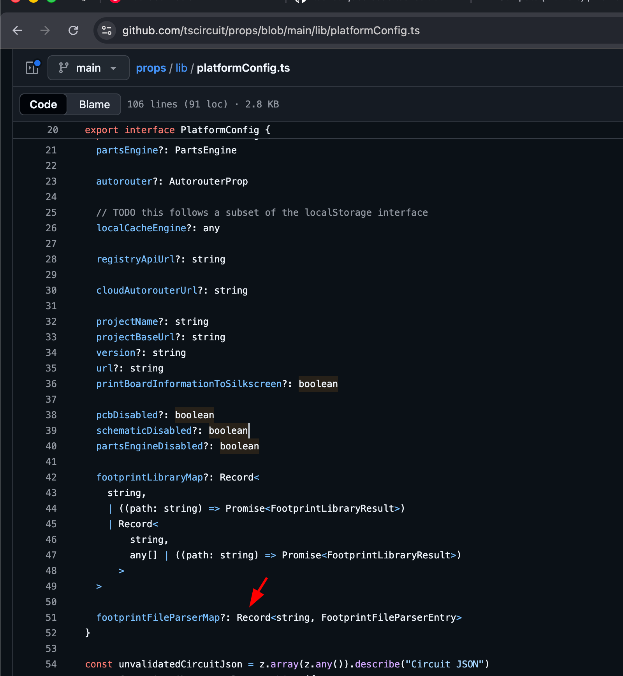Click the browser back arrow
This screenshot has height=676, width=623.
click(x=18, y=30)
